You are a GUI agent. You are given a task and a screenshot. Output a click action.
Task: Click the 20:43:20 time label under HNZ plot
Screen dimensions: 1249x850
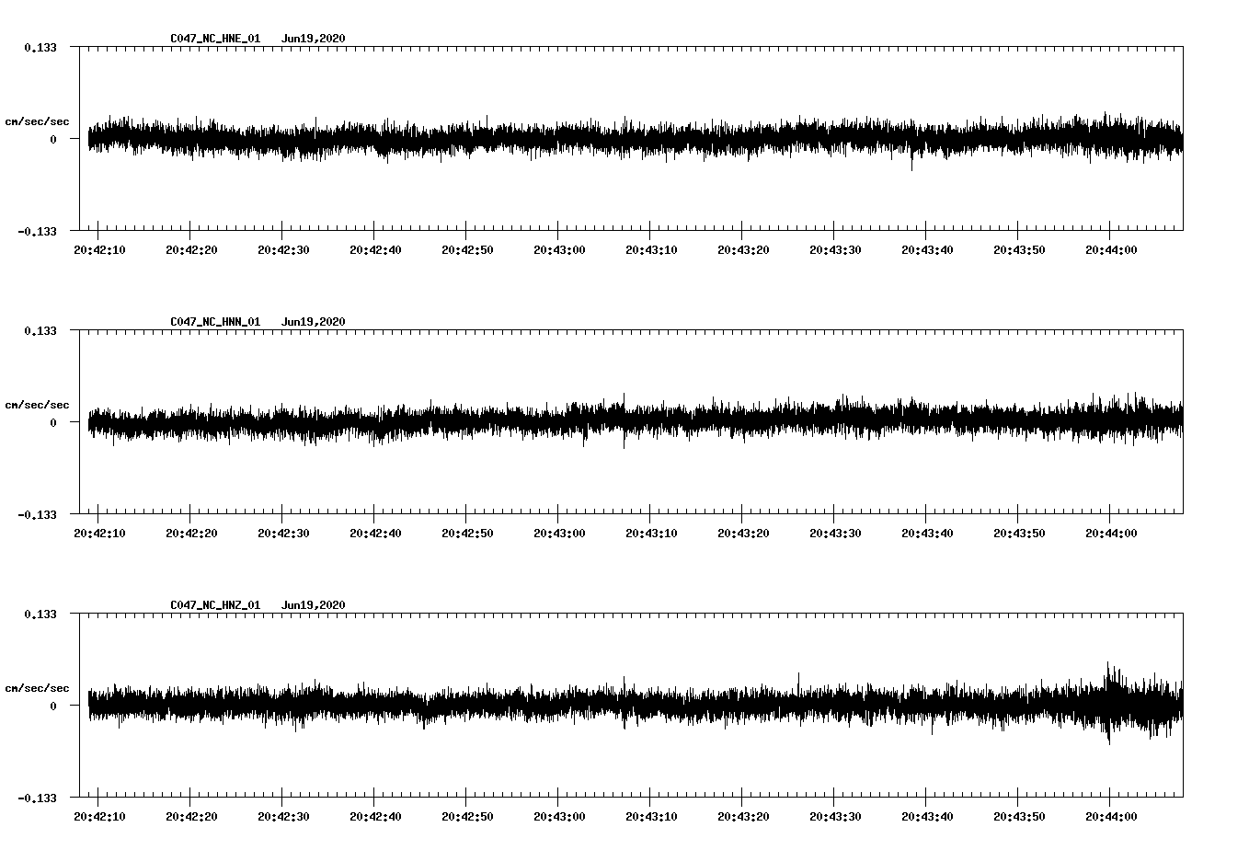point(743,817)
